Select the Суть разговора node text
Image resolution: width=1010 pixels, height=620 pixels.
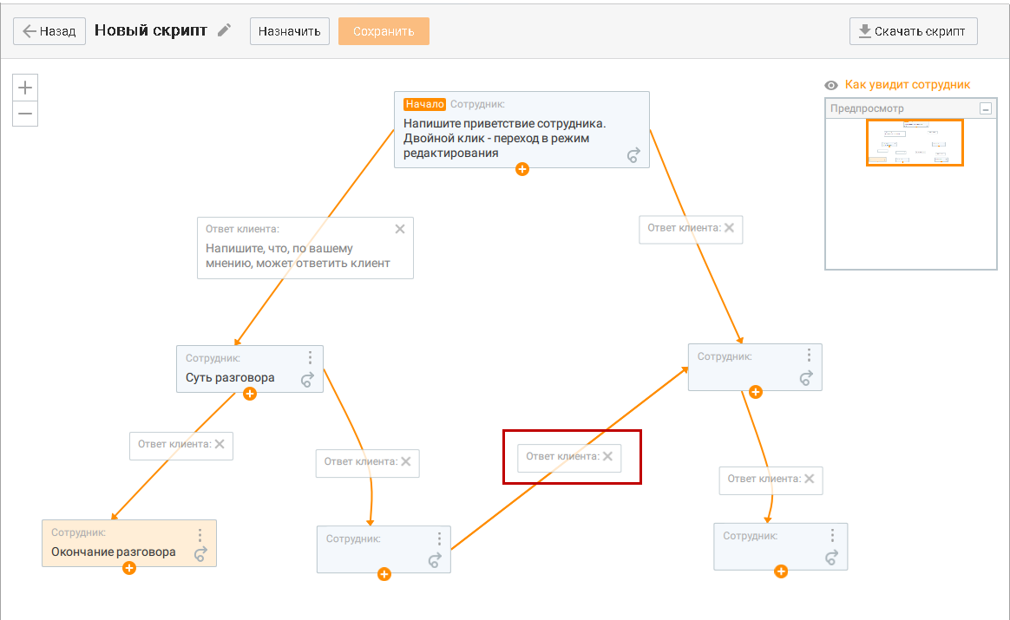point(230,378)
